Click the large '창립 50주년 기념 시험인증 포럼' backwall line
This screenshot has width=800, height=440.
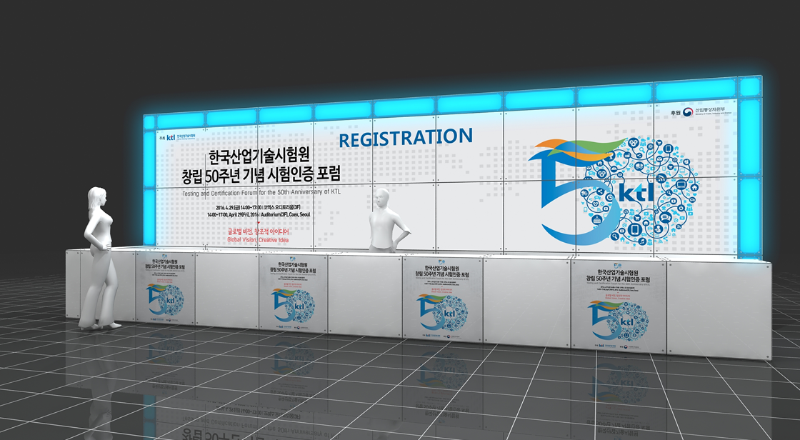click(261, 176)
